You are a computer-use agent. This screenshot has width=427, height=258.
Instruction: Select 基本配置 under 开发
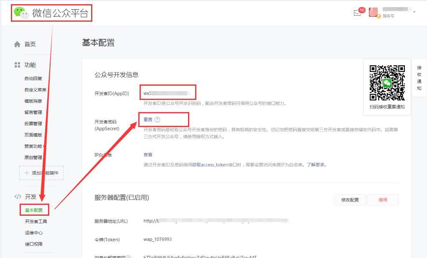34,210
